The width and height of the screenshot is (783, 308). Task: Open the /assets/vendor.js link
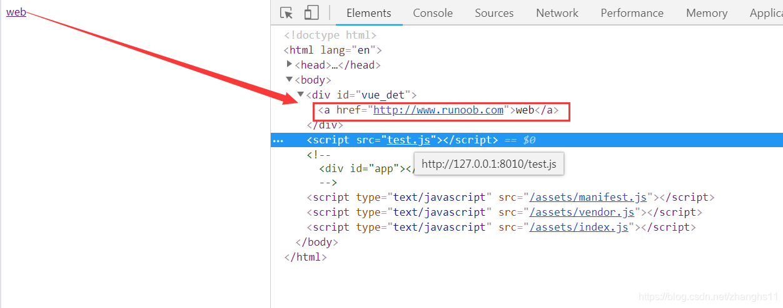[x=582, y=213]
